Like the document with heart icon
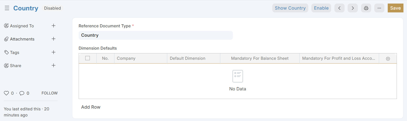Image resolution: width=407 pixels, height=121 pixels. tap(6, 93)
